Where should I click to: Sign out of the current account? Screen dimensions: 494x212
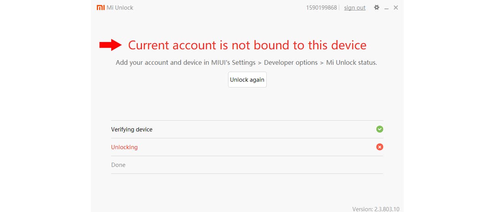(x=355, y=8)
